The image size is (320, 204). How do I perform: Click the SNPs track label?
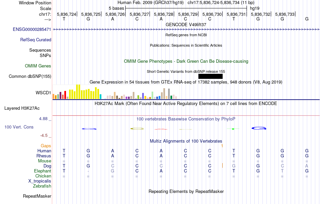(x=45, y=55)
